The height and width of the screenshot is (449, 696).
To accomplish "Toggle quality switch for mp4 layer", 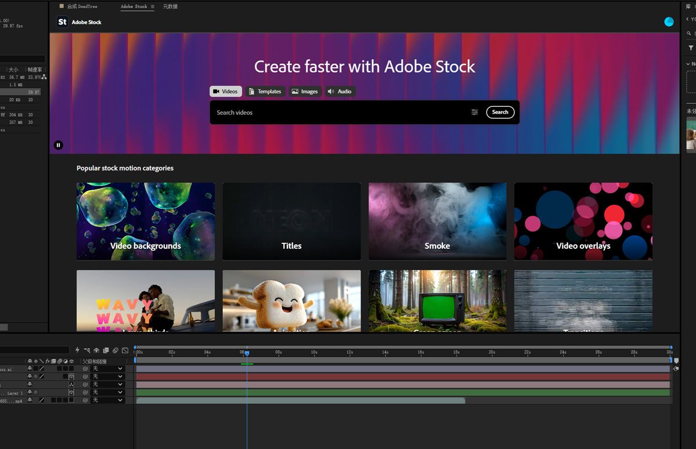I will pyautogui.click(x=42, y=400).
